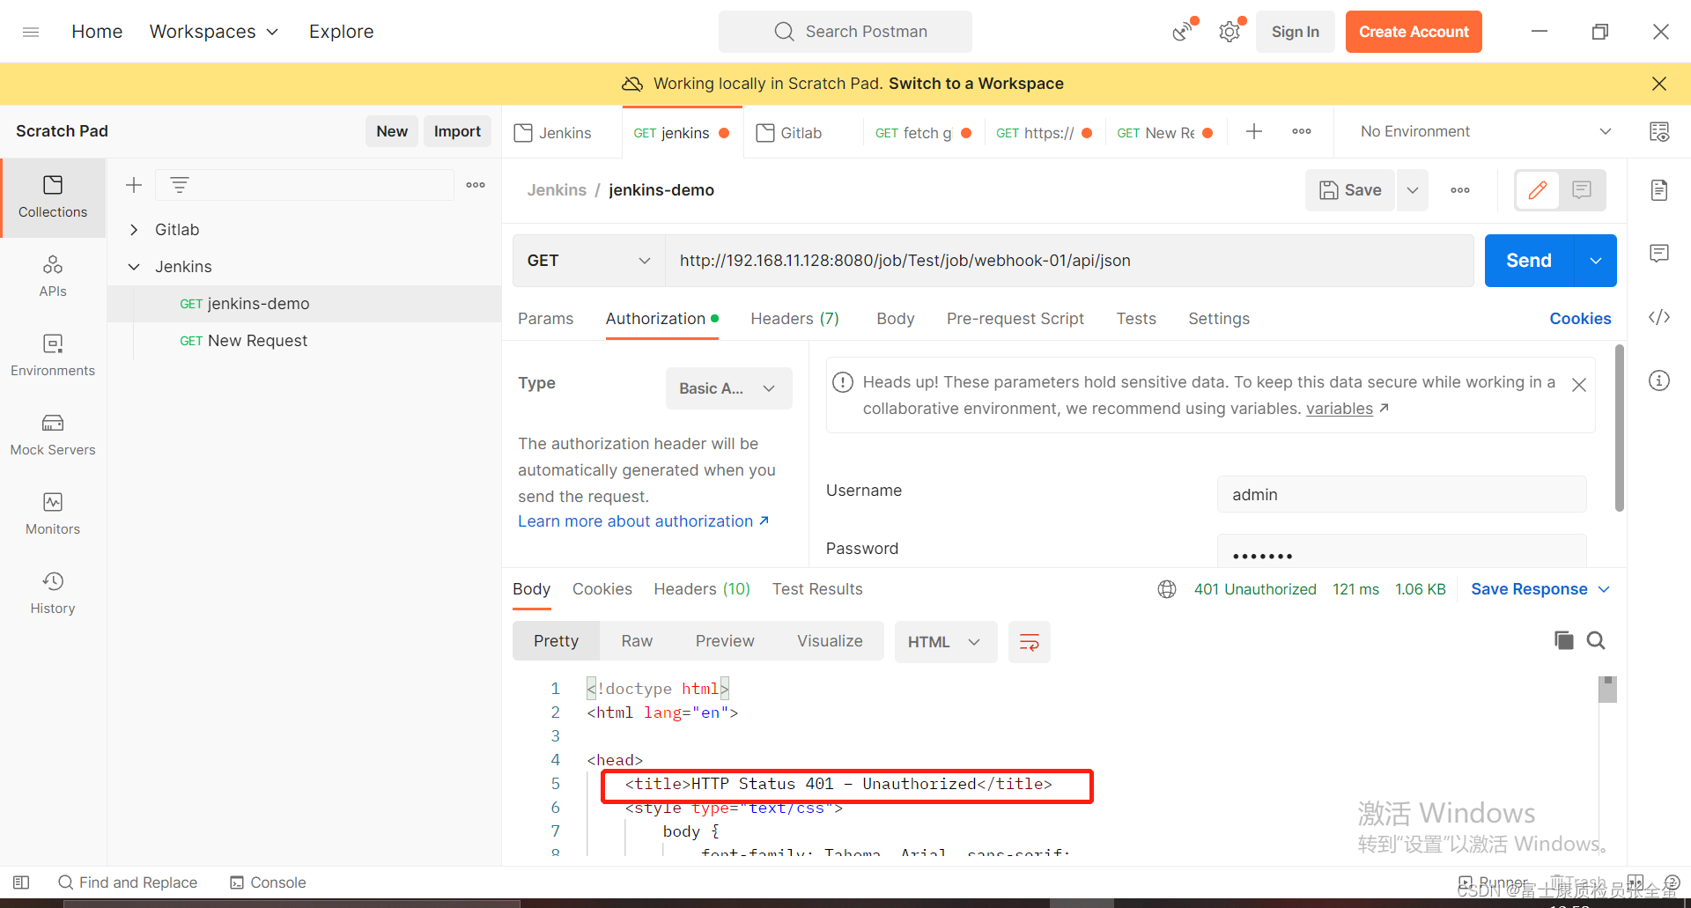This screenshot has height=908, width=1691.
Task: Click the Save button
Action: click(x=1350, y=190)
